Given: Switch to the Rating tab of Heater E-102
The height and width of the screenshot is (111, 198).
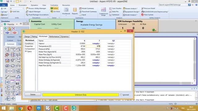Looking at the screenshot, I should coord(34,36).
